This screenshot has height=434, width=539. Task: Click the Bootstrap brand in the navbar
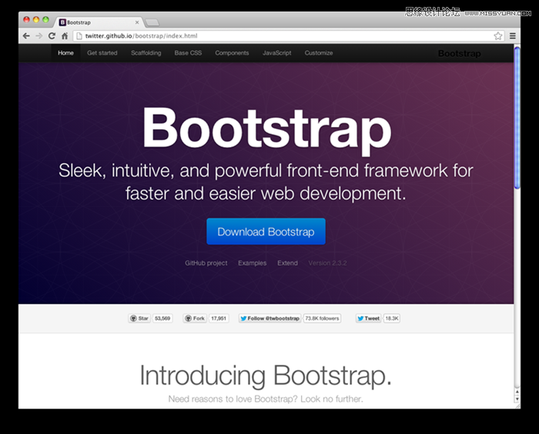point(459,54)
